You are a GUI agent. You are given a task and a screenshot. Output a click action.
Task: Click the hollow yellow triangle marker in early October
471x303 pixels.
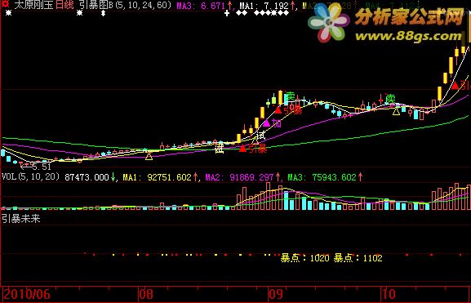point(396,111)
